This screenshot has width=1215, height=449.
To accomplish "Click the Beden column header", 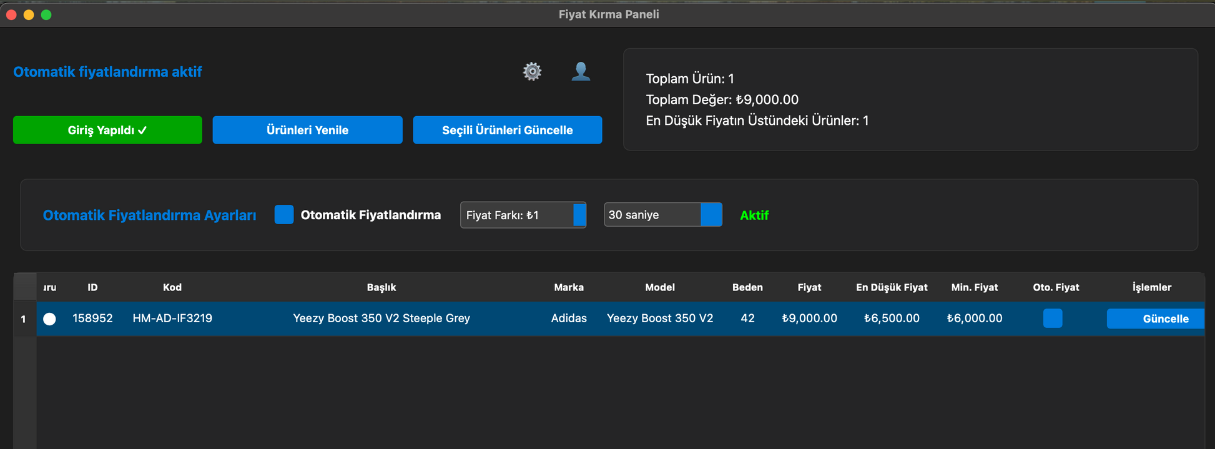I will tap(747, 287).
